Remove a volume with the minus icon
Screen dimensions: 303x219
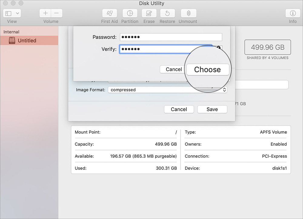click(x=56, y=13)
